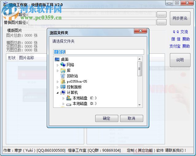The height and width of the screenshot is (156, 196).
Task: Select 网络 label in the folder tree
Action: pos(70,65)
